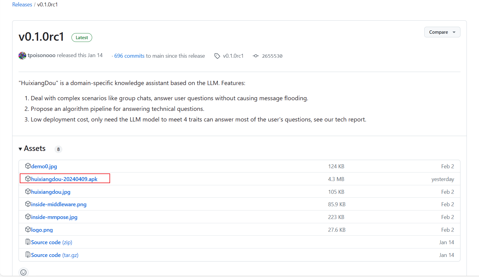
Task: Open commit hash 2655530
Action: (272, 56)
